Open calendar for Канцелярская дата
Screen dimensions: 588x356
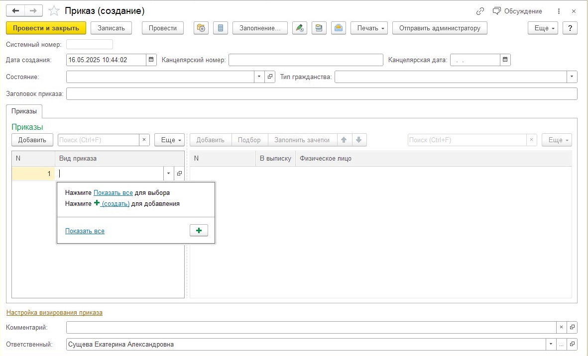pos(505,60)
